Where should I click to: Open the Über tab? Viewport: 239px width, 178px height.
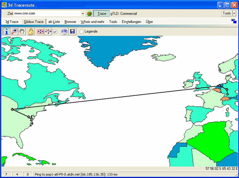point(149,22)
